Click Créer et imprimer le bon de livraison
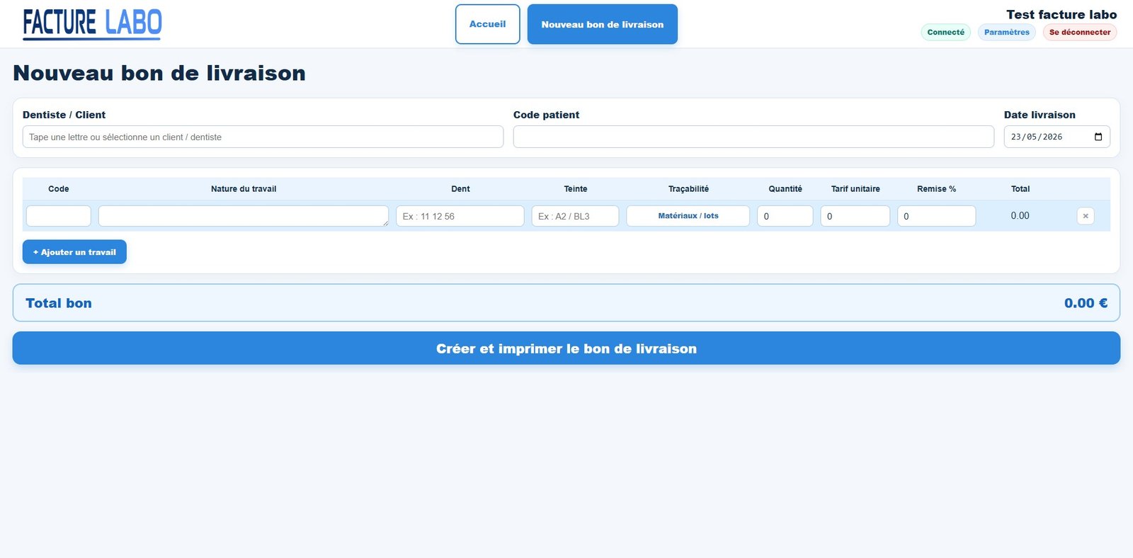Screen dimensions: 1133x558 566,348
